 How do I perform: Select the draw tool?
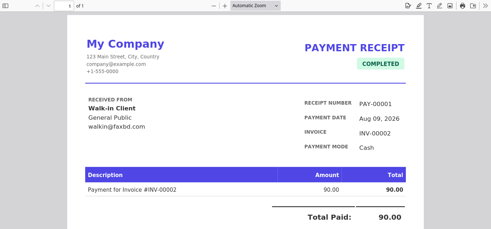440,6
